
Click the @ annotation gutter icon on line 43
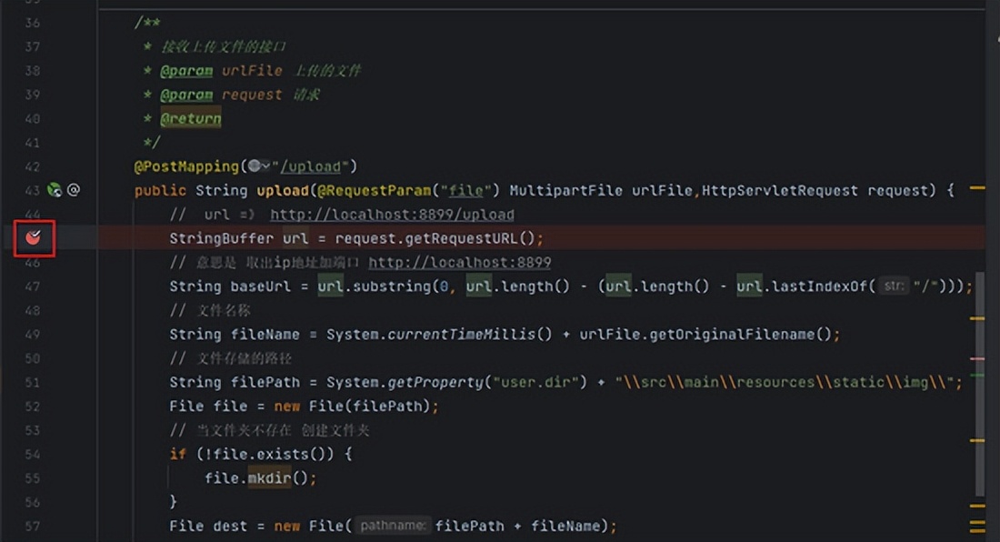click(73, 190)
